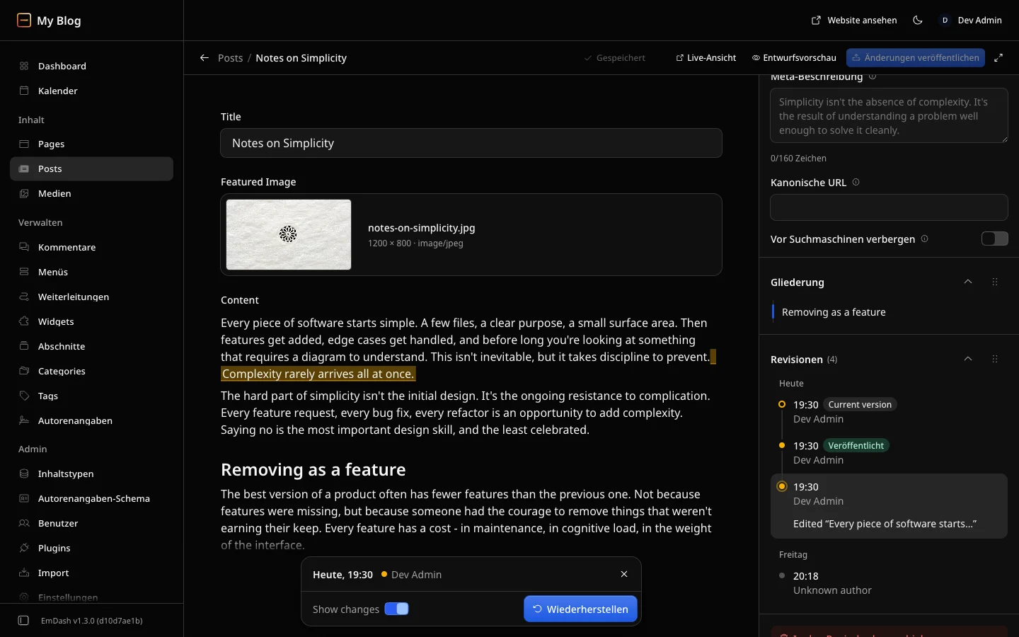The height and width of the screenshot is (637, 1019).
Task: Open Tags management
Action: tap(91, 396)
